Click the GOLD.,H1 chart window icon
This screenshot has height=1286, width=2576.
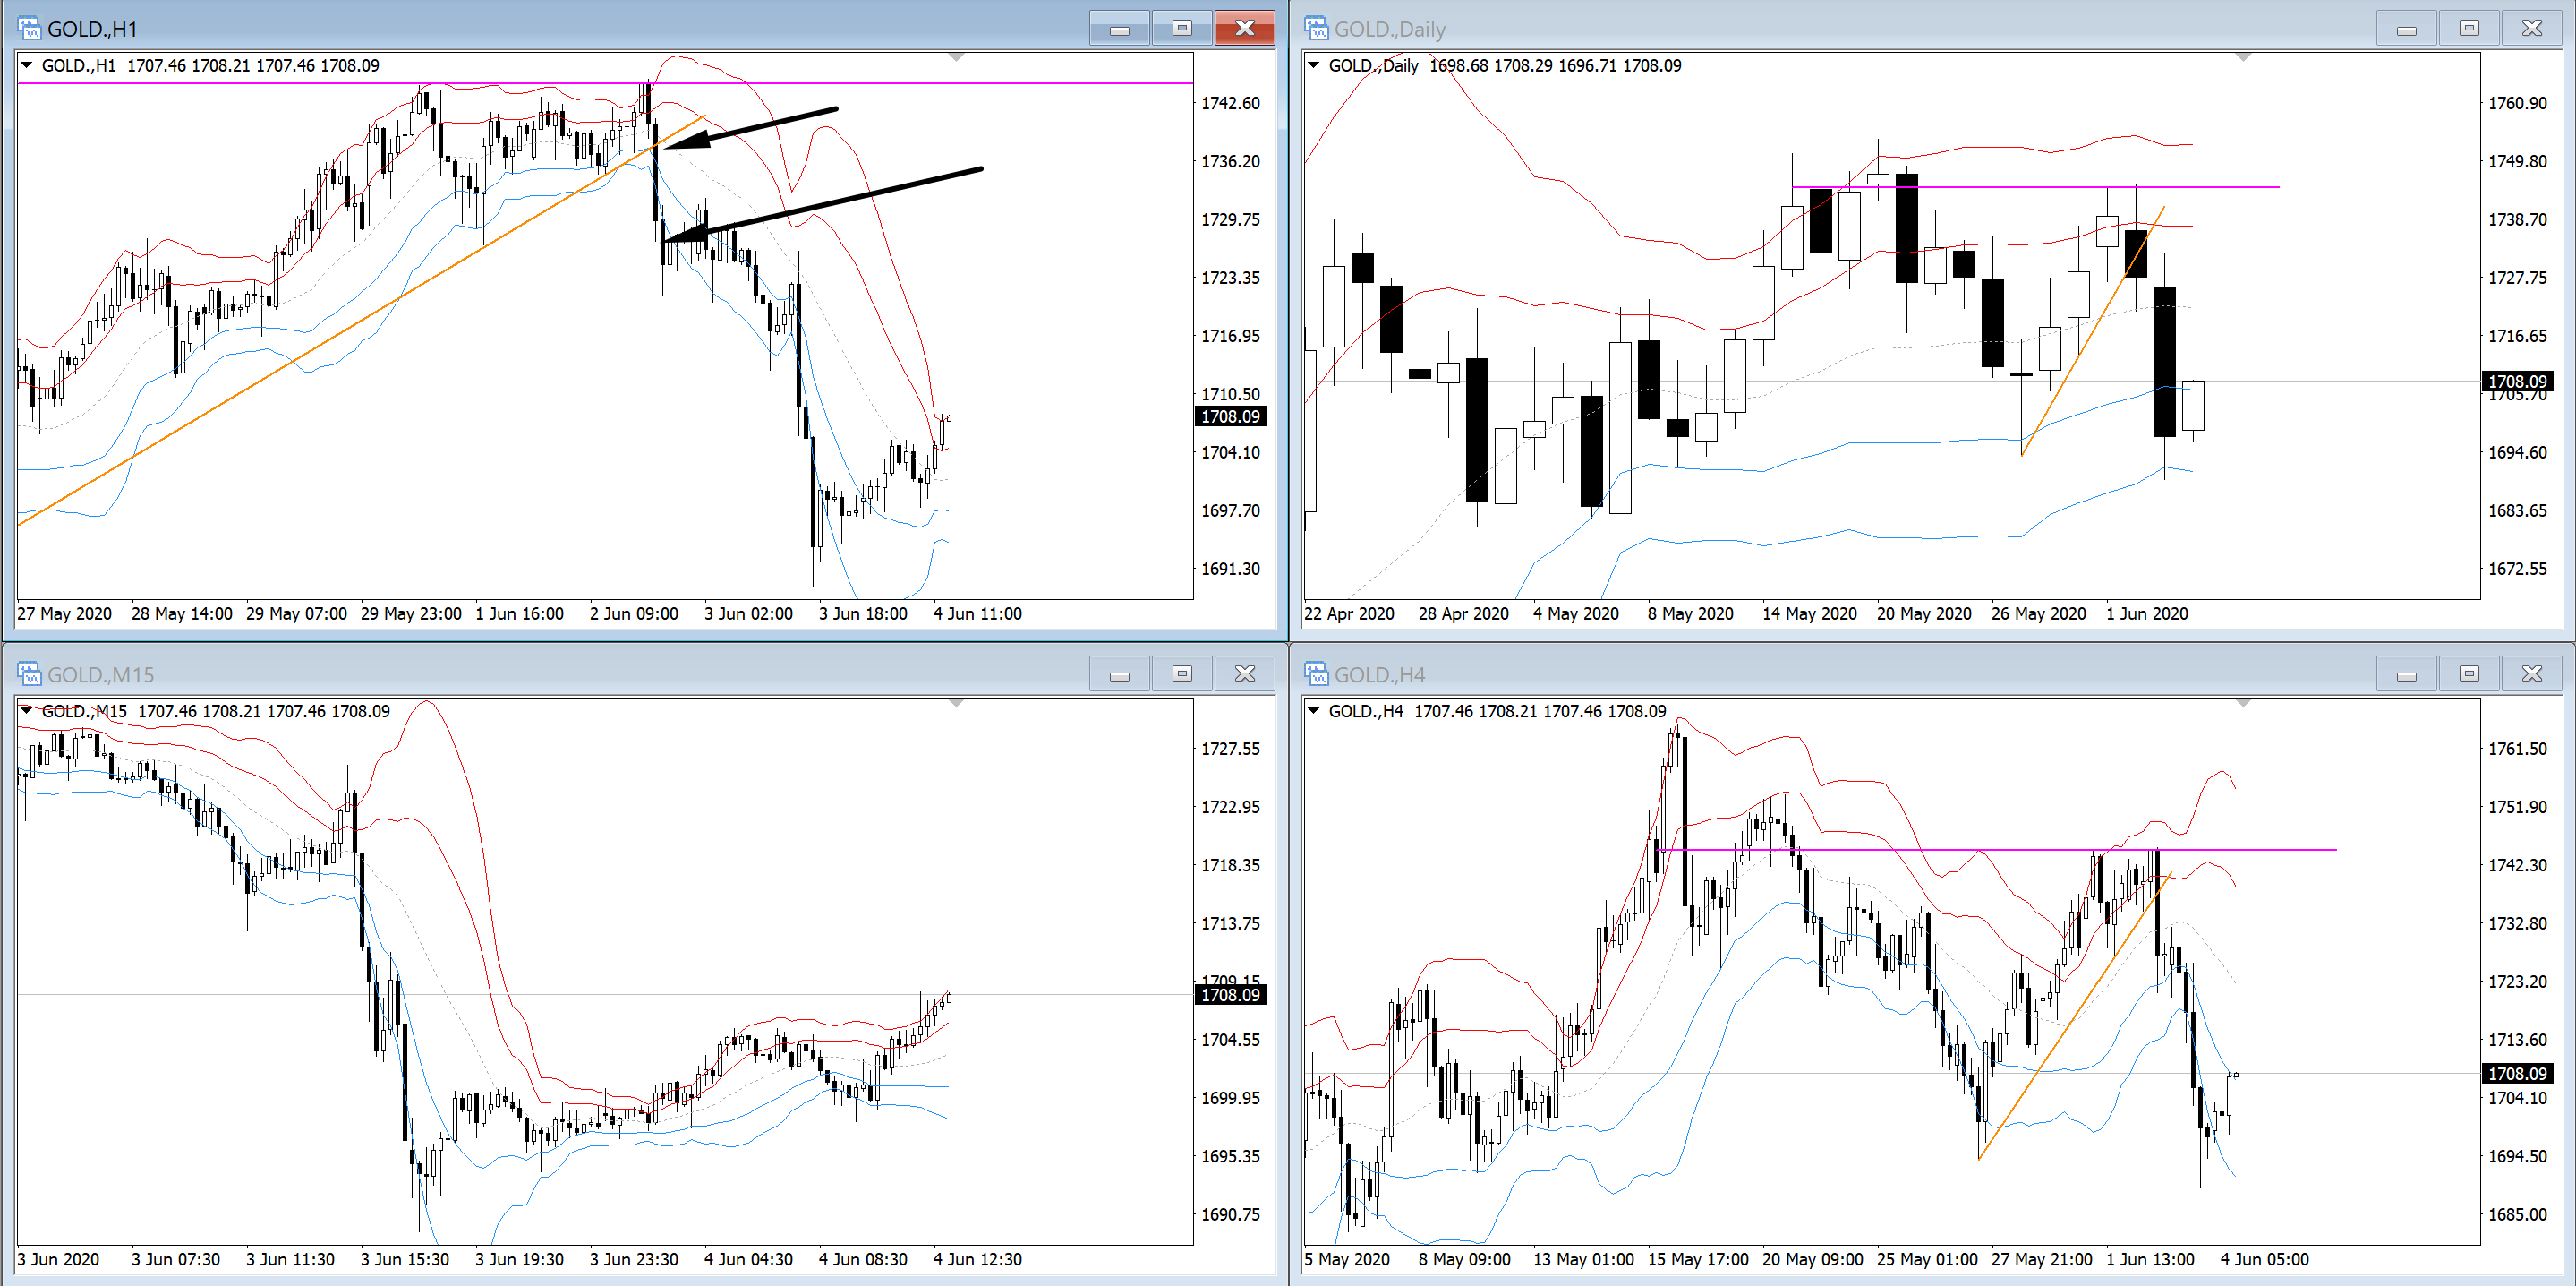[x=29, y=28]
